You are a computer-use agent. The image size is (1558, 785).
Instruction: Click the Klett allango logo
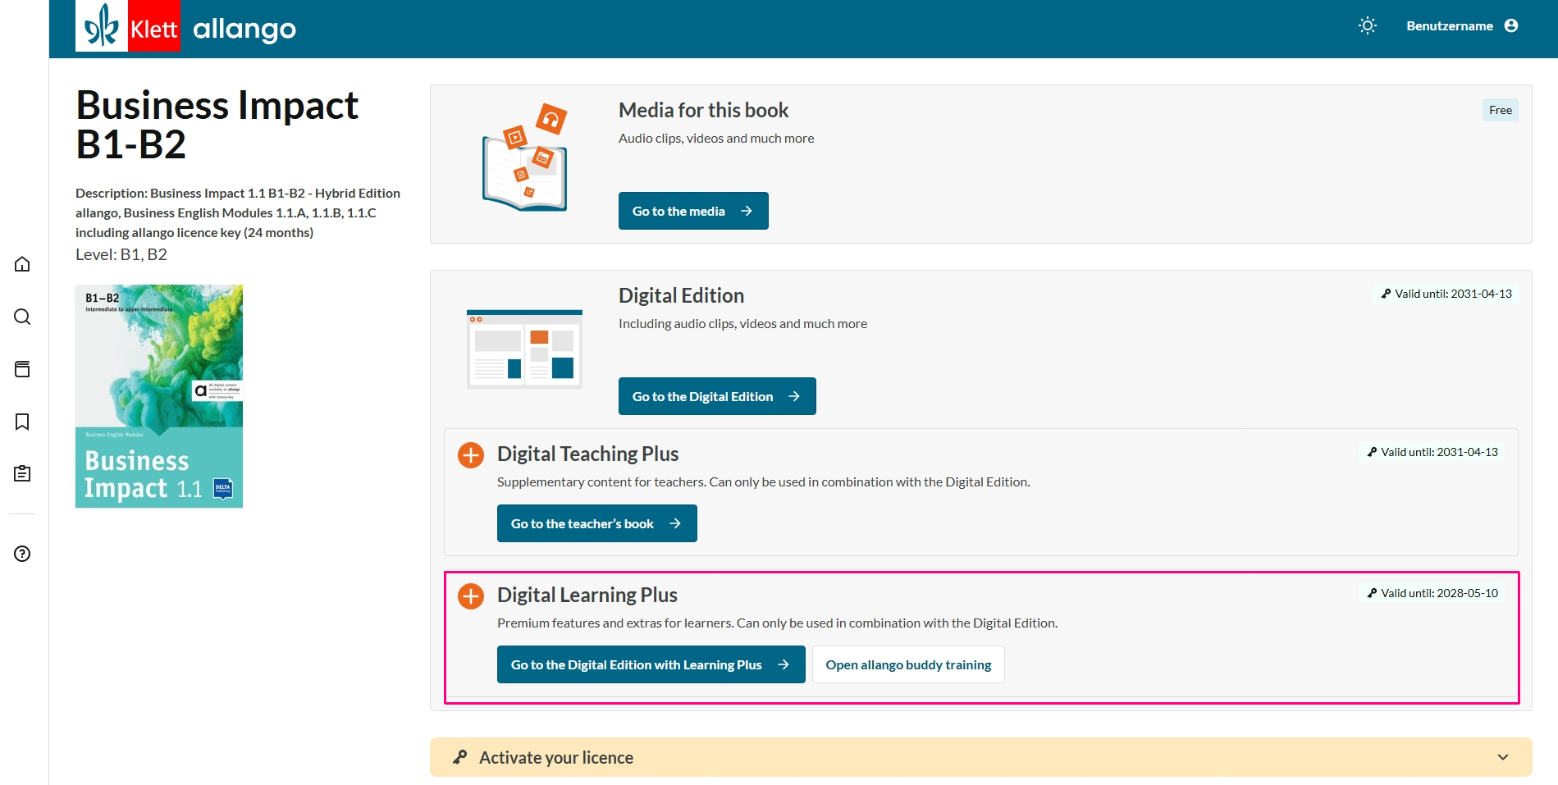tap(186, 28)
